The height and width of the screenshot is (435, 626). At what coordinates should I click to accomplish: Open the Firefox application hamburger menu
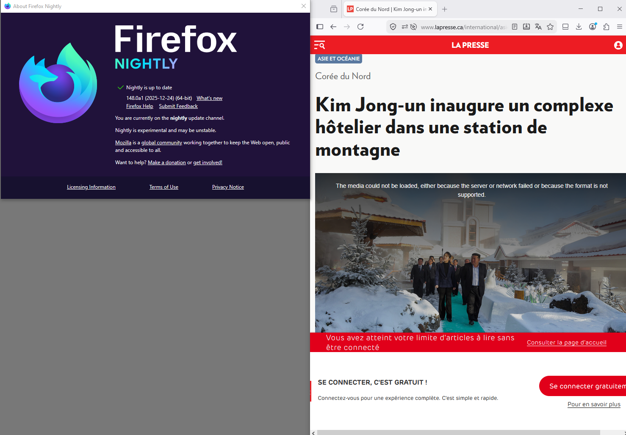coord(620,27)
